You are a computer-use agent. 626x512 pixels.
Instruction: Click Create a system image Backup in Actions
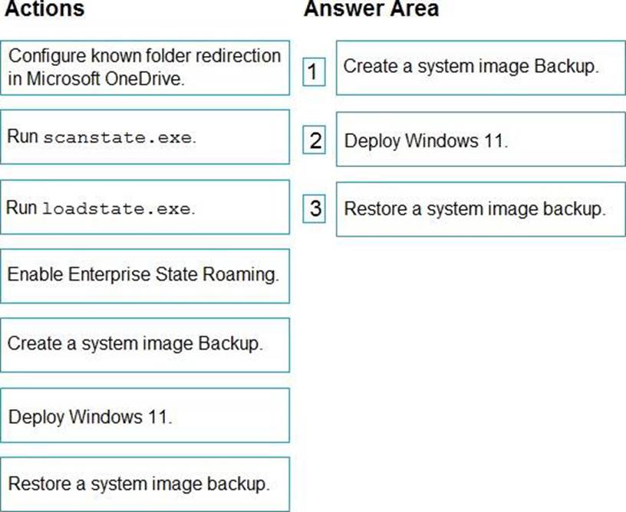pyautogui.click(x=145, y=344)
